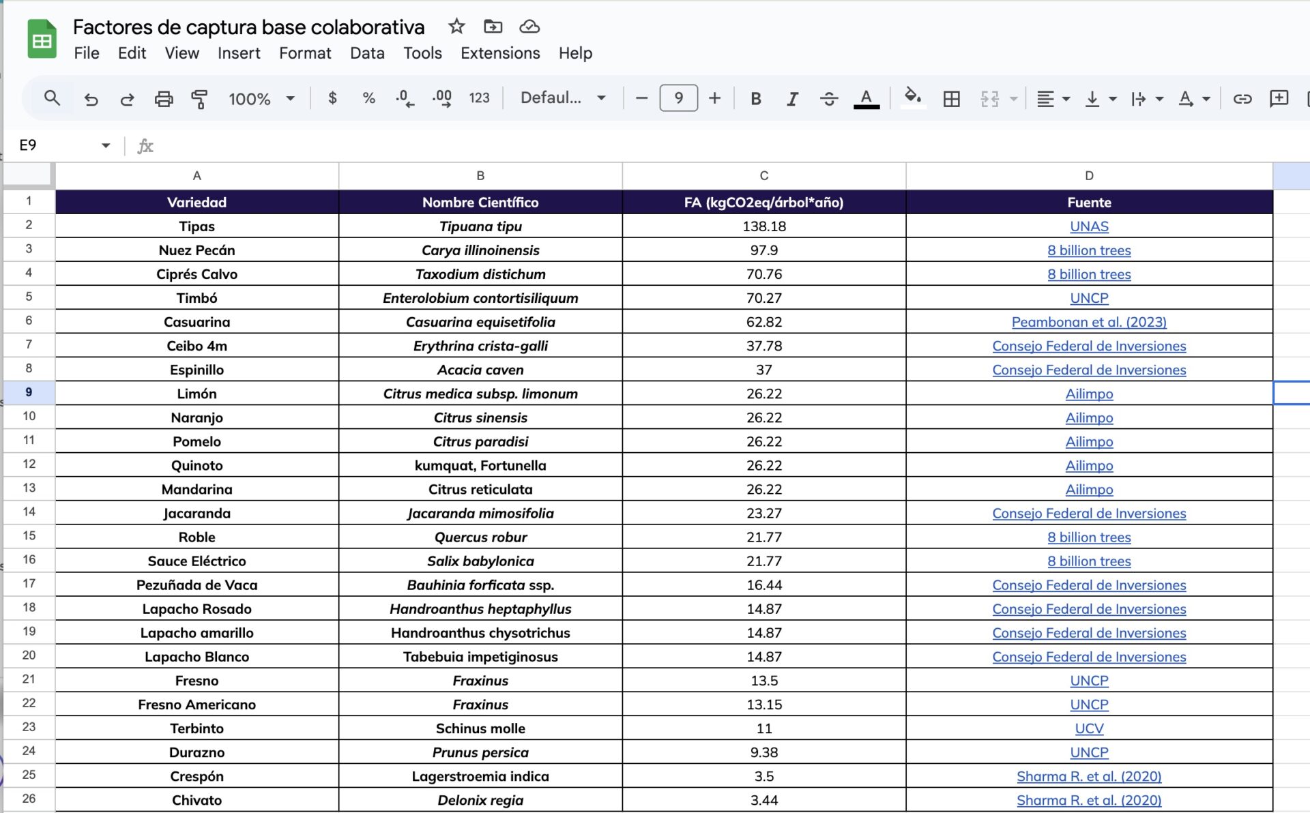Click the paint format icon
The height and width of the screenshot is (813, 1310).
[199, 99]
